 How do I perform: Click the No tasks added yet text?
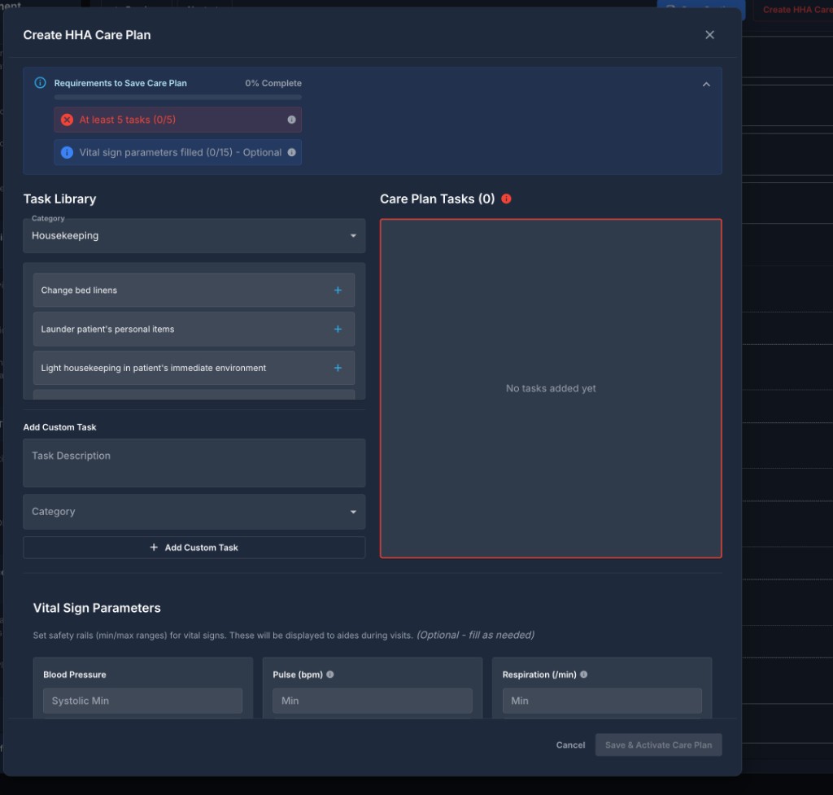coord(551,388)
